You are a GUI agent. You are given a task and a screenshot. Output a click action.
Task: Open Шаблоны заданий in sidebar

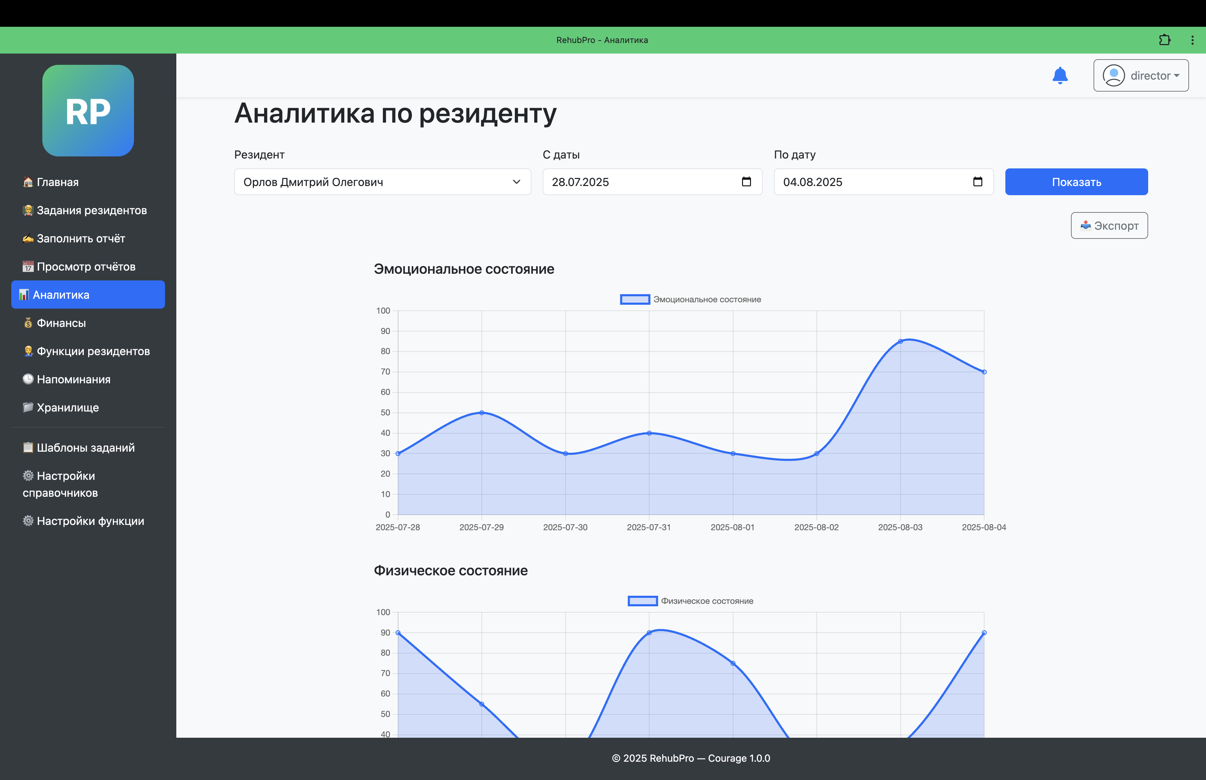[85, 447]
